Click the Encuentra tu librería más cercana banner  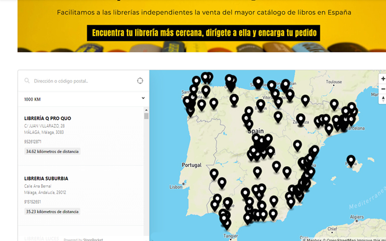tap(203, 33)
